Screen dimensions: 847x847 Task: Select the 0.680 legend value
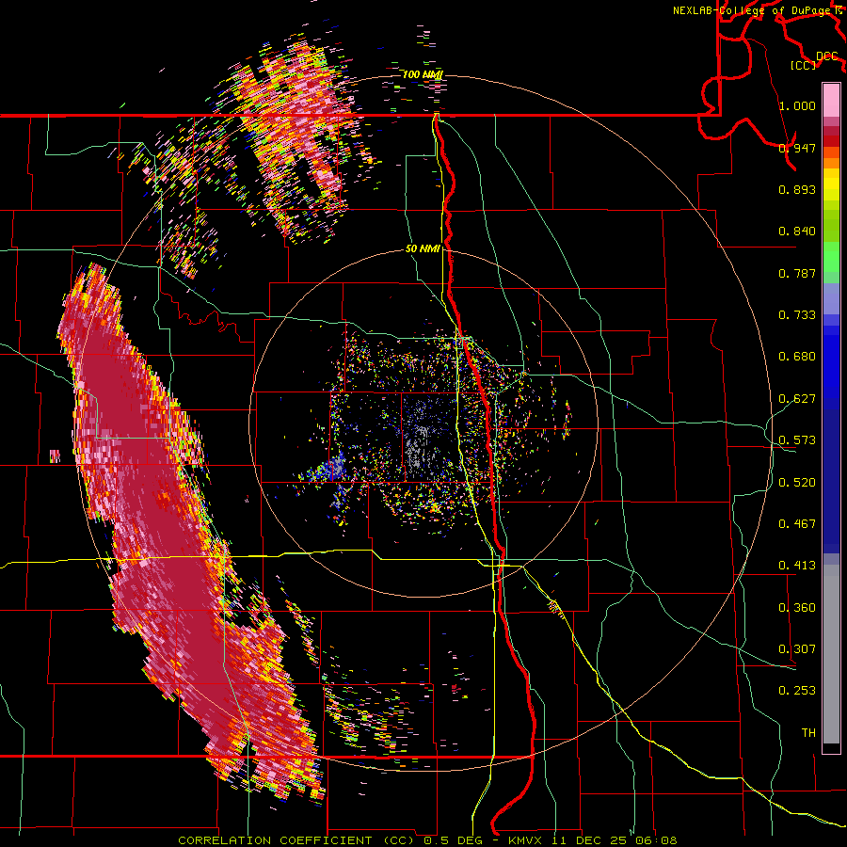coord(797,356)
